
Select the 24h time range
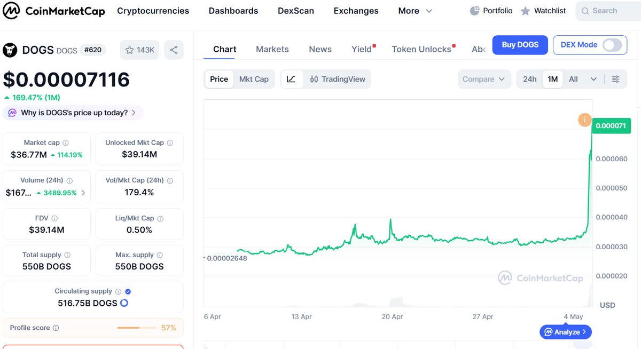click(x=530, y=79)
